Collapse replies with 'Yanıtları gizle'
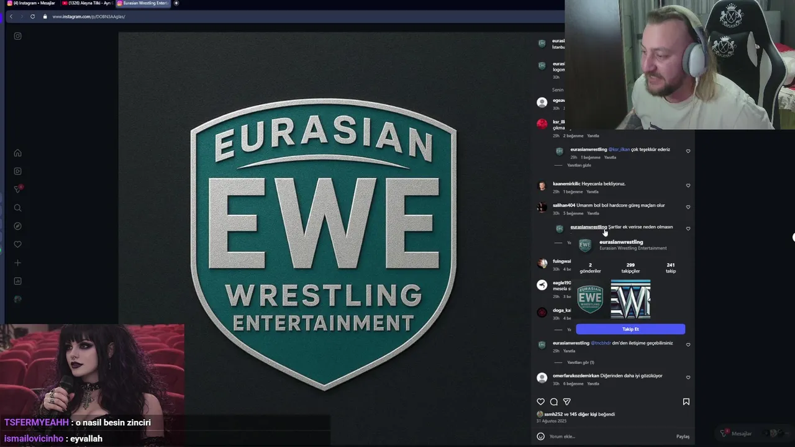This screenshot has height=447, width=795. (x=579, y=165)
